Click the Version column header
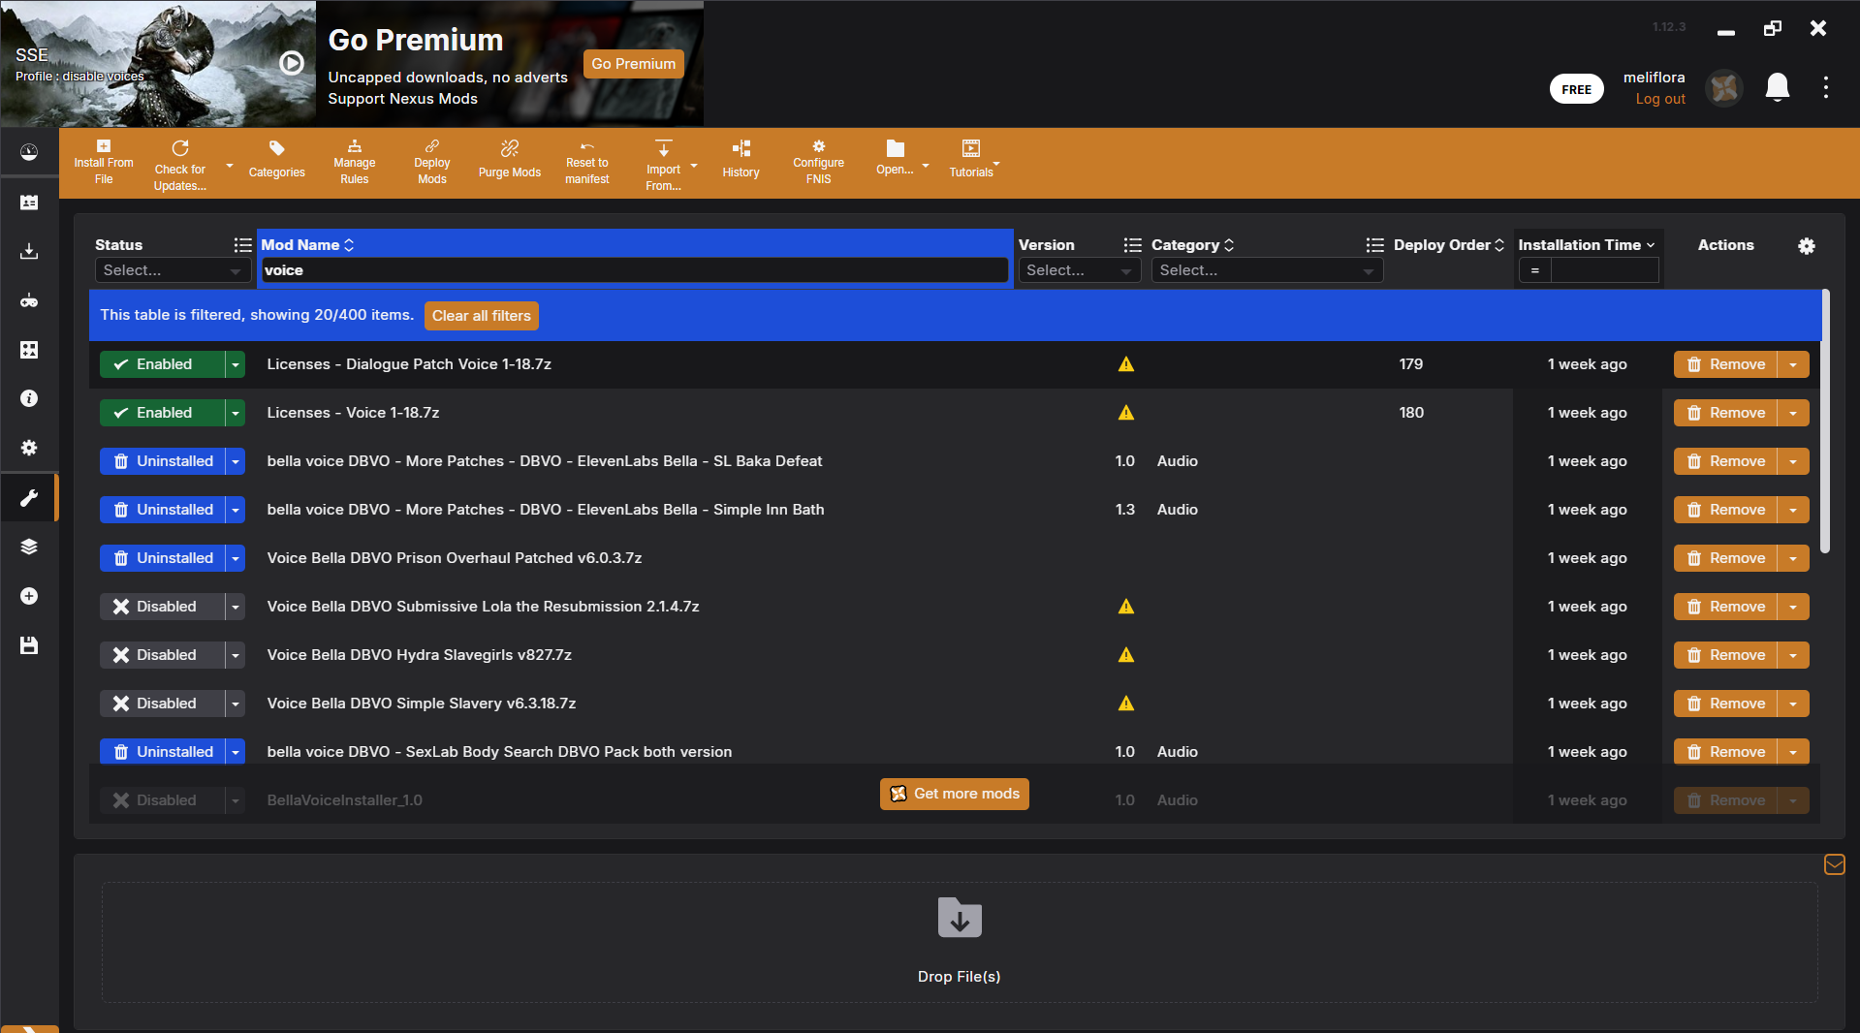 point(1047,245)
